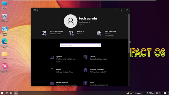
Task: Click the Rewards trophy icon
Action: (71, 33)
